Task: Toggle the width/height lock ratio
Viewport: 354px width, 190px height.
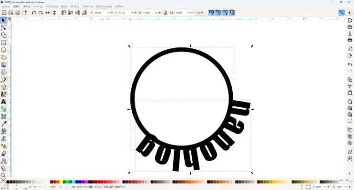Action: point(165,13)
